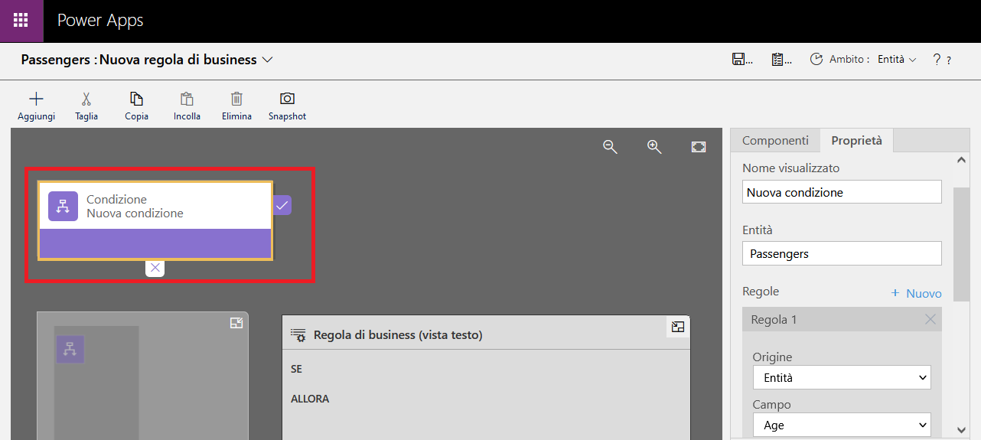Screen dimensions: 981x440
Task: Open the Ambito Entità dropdown
Action: coord(897,60)
